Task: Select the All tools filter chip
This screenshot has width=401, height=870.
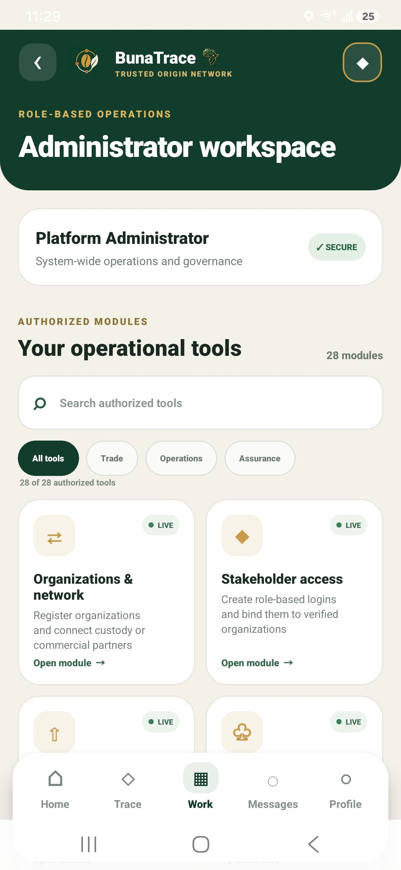Action: [48, 458]
